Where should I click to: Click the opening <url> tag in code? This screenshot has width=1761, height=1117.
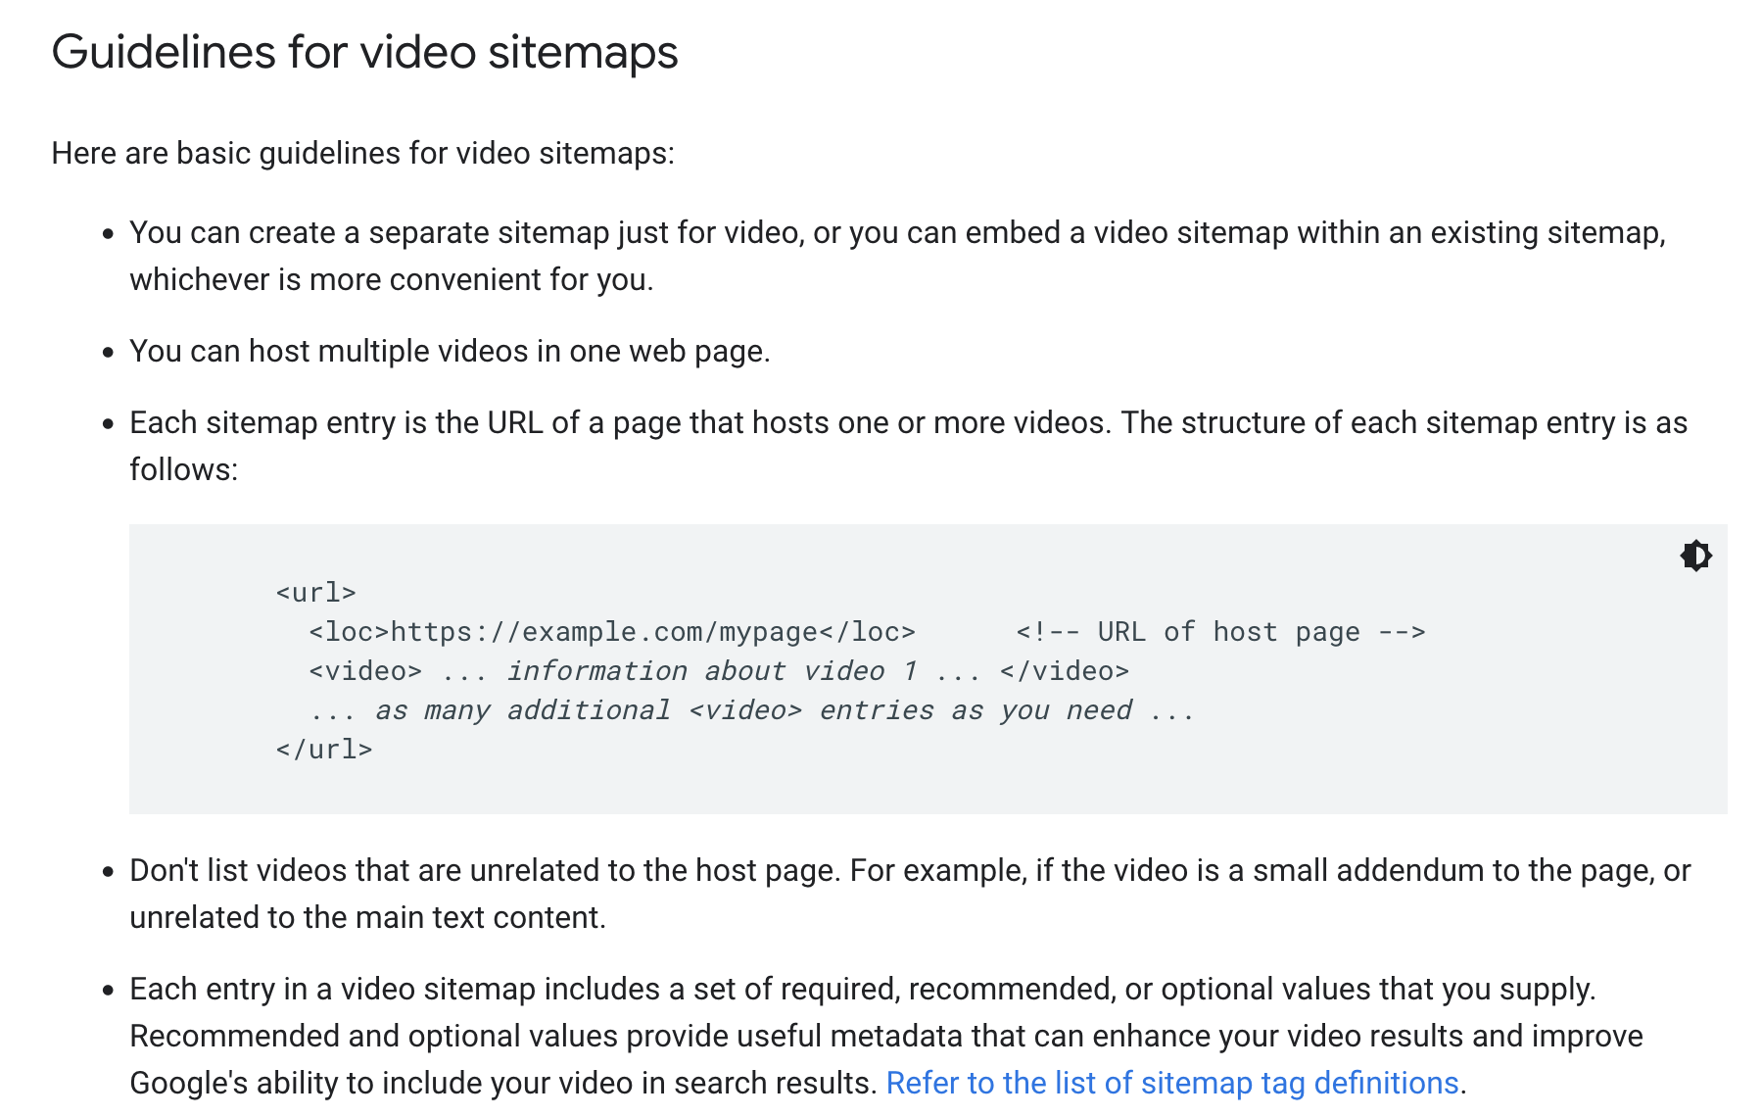click(315, 593)
